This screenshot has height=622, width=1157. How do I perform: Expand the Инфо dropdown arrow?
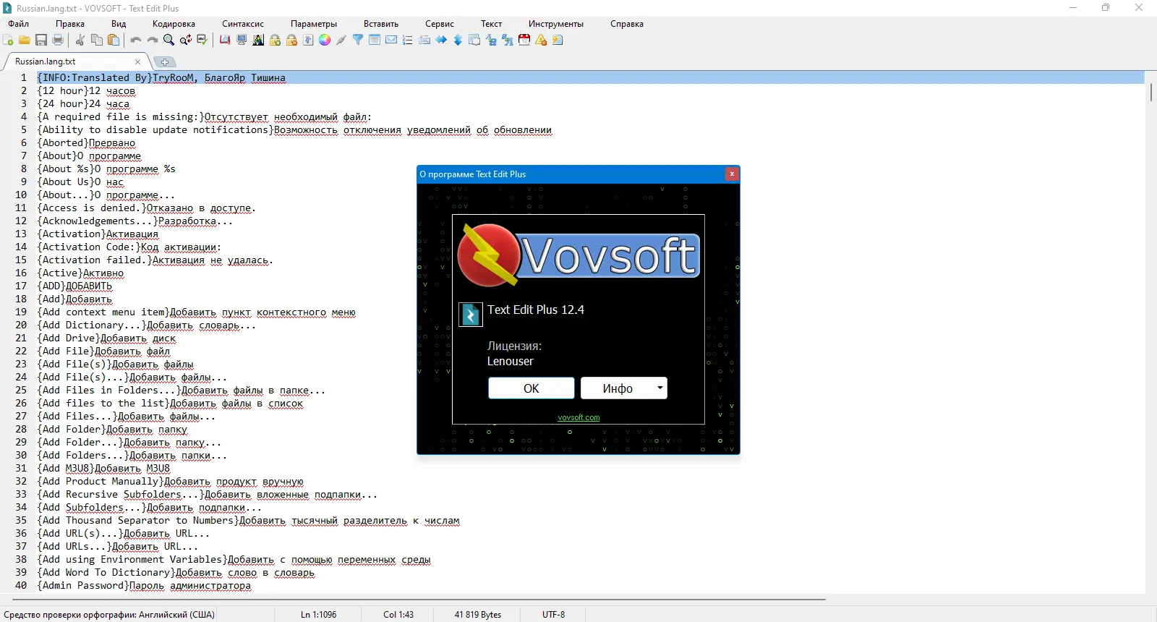(660, 388)
